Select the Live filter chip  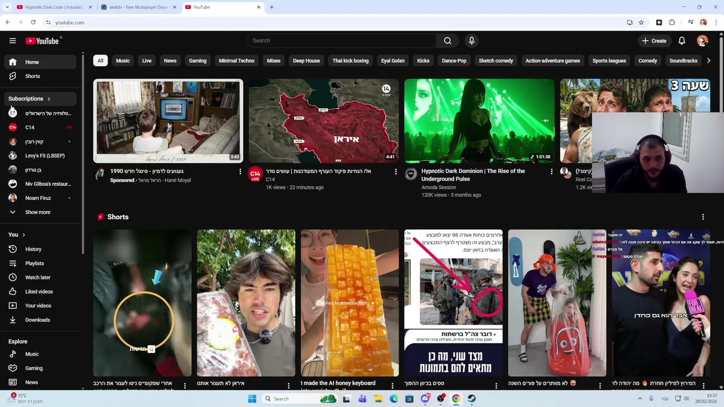pyautogui.click(x=146, y=60)
